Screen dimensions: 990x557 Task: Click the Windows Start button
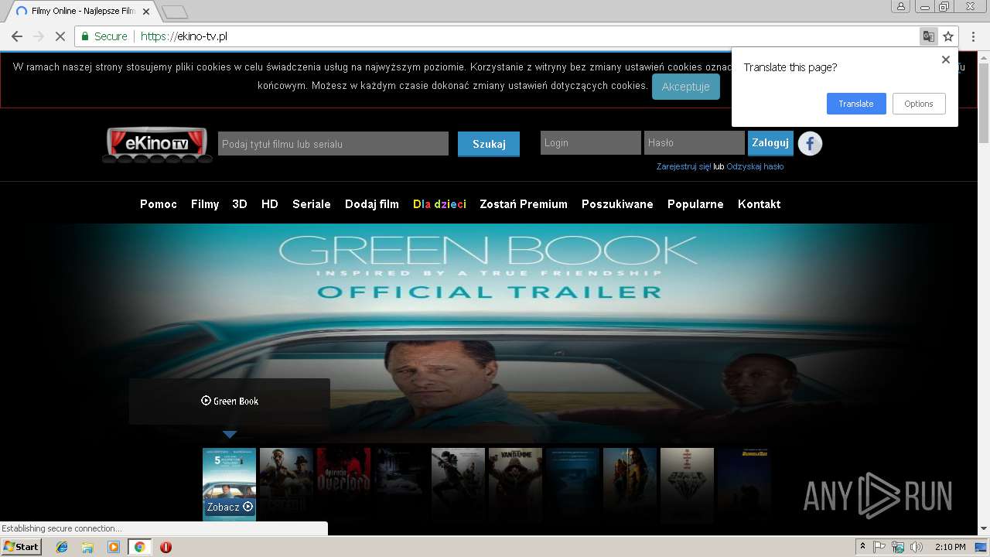click(21, 547)
